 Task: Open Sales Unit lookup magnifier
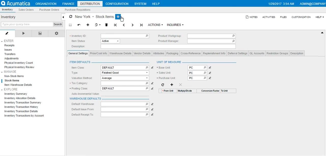tap(205, 73)
